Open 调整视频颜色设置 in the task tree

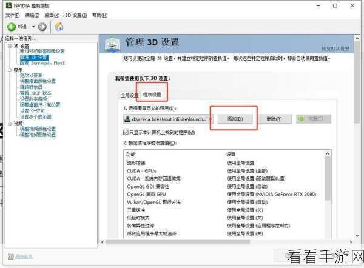coord(38,129)
